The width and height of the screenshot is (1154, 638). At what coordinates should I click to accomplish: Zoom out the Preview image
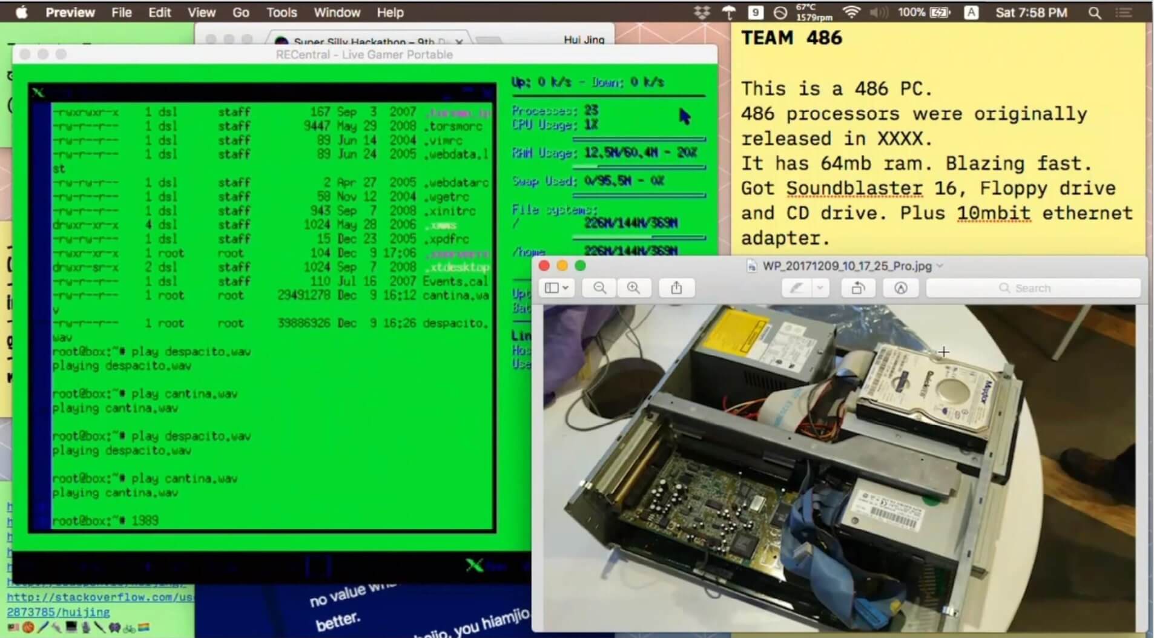(x=599, y=288)
